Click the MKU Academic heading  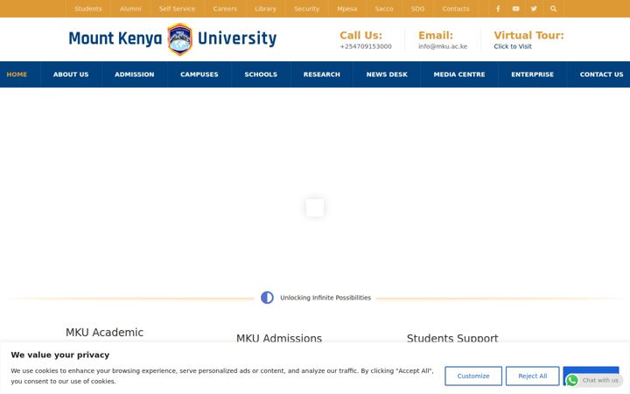click(x=104, y=333)
